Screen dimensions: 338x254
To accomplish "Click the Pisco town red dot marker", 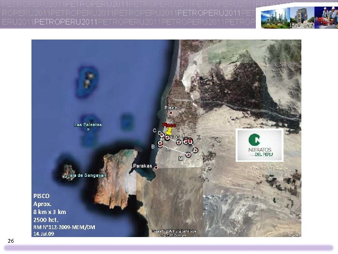I will pyautogui.click(x=171, y=113).
